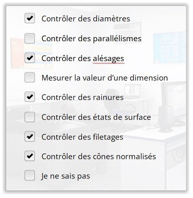The height and width of the screenshot is (198, 193).
Task: Click the Contrôler des cônes normalisés label
Action: (99, 157)
